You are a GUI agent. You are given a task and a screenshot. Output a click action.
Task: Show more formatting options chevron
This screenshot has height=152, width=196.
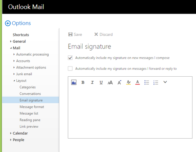tap(165, 82)
